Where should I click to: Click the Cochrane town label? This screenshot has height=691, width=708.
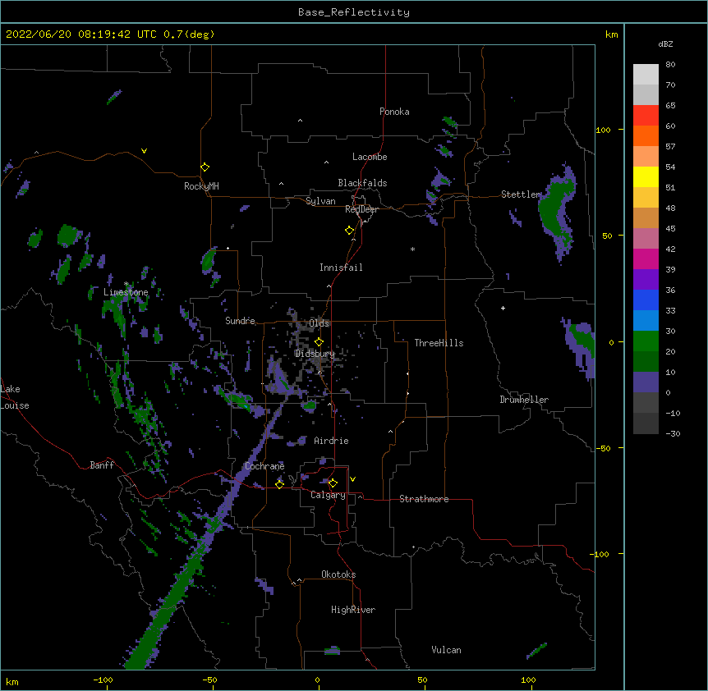coord(264,466)
